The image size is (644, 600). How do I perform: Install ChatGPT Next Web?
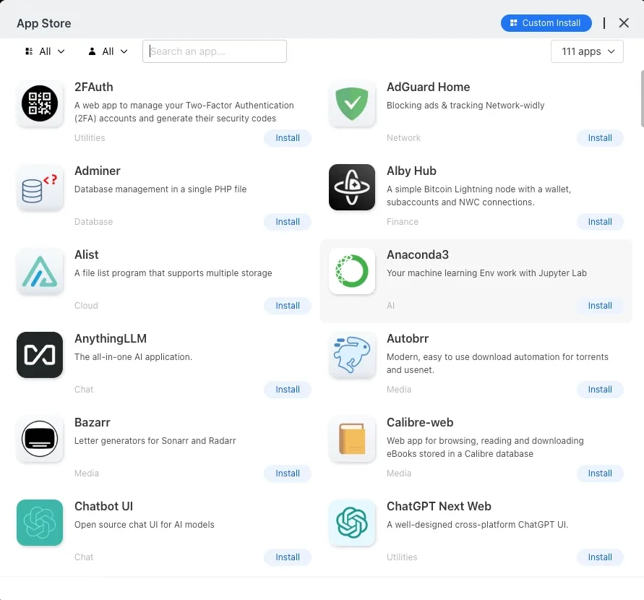click(600, 557)
